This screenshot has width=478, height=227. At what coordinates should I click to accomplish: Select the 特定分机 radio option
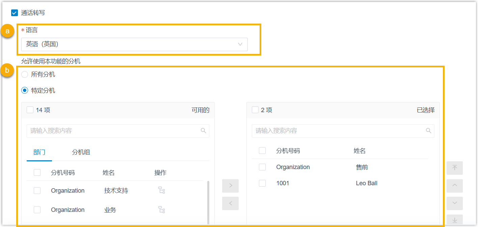tap(25, 90)
